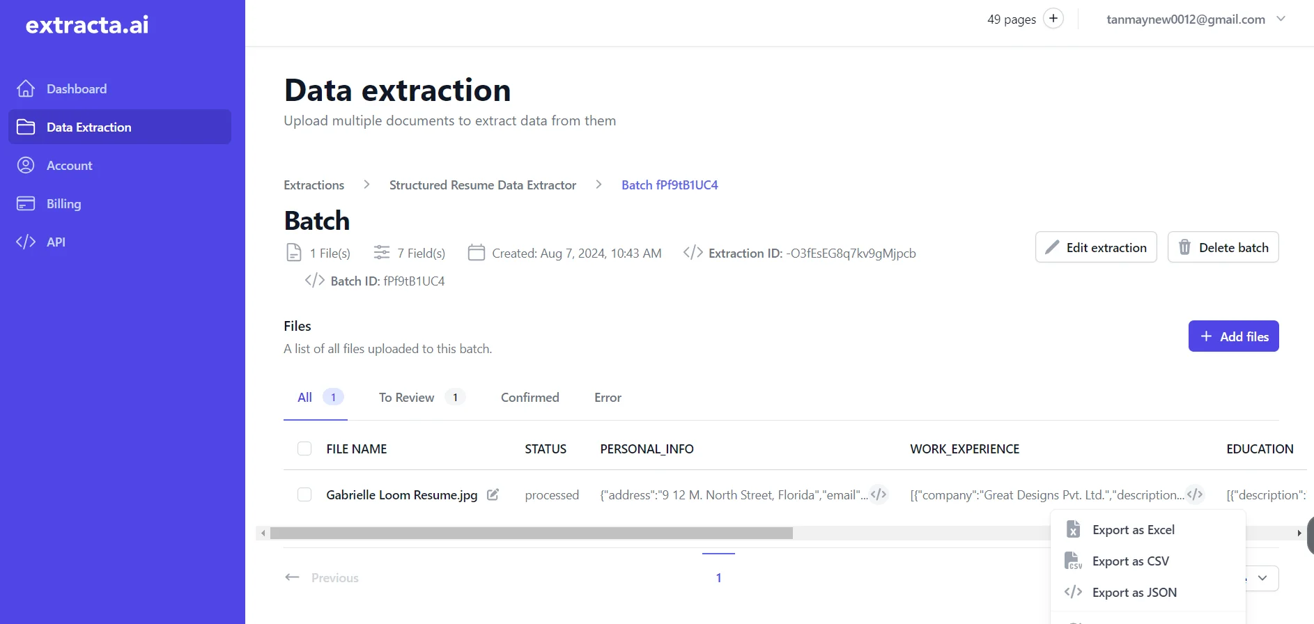Click the scrollbar right arrow
This screenshot has height=624, width=1314.
pos(1299,533)
